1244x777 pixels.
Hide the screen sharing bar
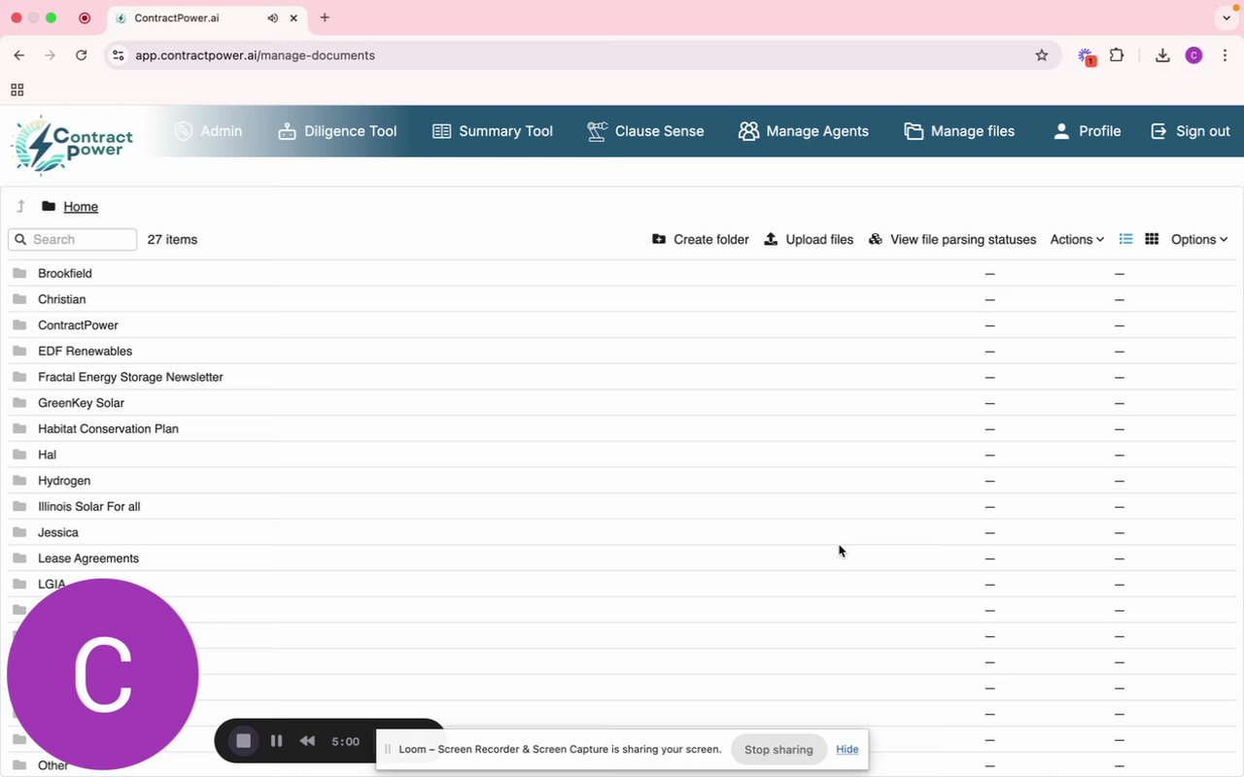pyautogui.click(x=847, y=750)
